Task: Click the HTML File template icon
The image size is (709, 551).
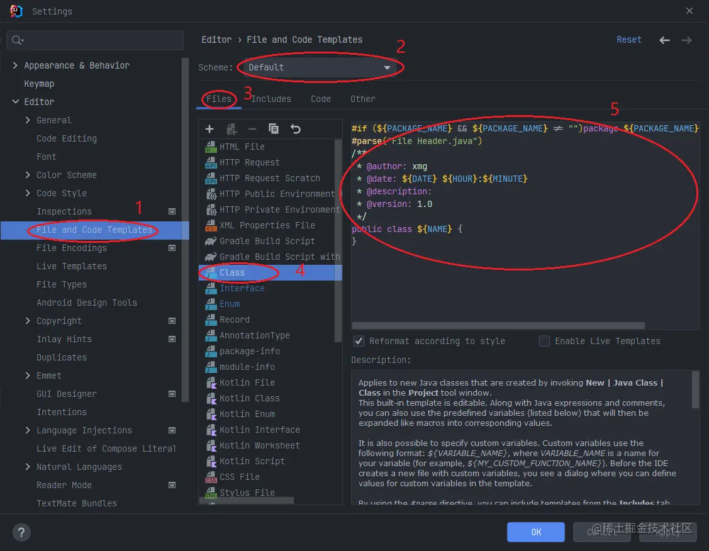Action: (211, 147)
